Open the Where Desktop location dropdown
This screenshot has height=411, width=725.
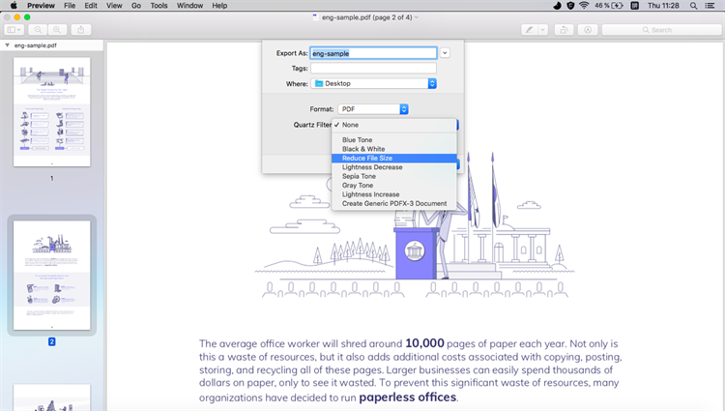pyautogui.click(x=373, y=84)
